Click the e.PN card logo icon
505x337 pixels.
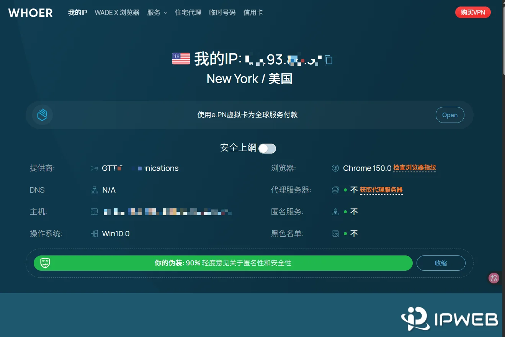tap(42, 115)
